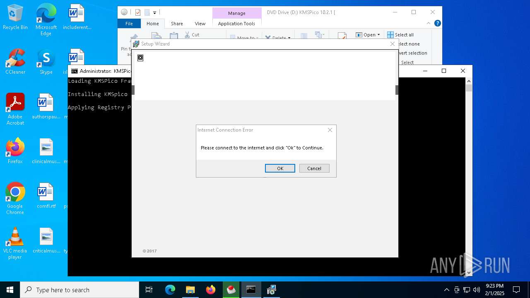This screenshot has width=530, height=298.
Task: Select Microsoft Edge desktop shortcut
Action: (x=46, y=19)
